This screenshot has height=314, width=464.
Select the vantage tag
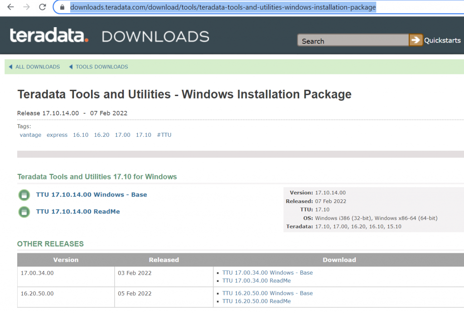tap(30, 135)
